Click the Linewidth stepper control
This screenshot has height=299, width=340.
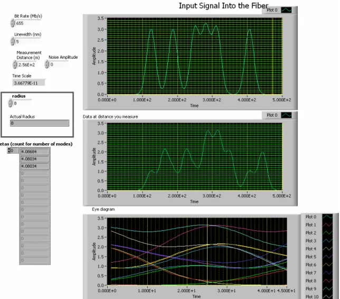[13, 41]
